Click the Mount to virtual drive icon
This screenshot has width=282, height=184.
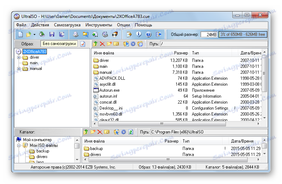(105, 34)
